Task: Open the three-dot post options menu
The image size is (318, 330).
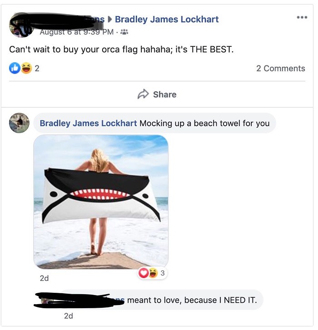Action: coord(302,17)
